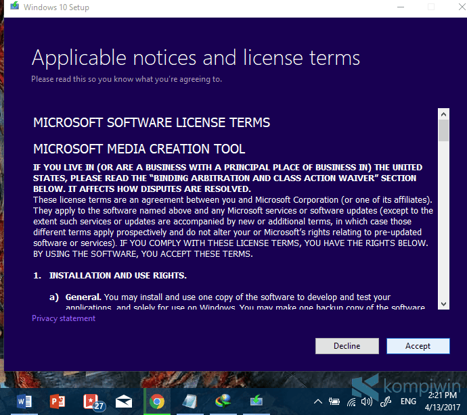Open the Mail app in taskbar

click(x=124, y=401)
